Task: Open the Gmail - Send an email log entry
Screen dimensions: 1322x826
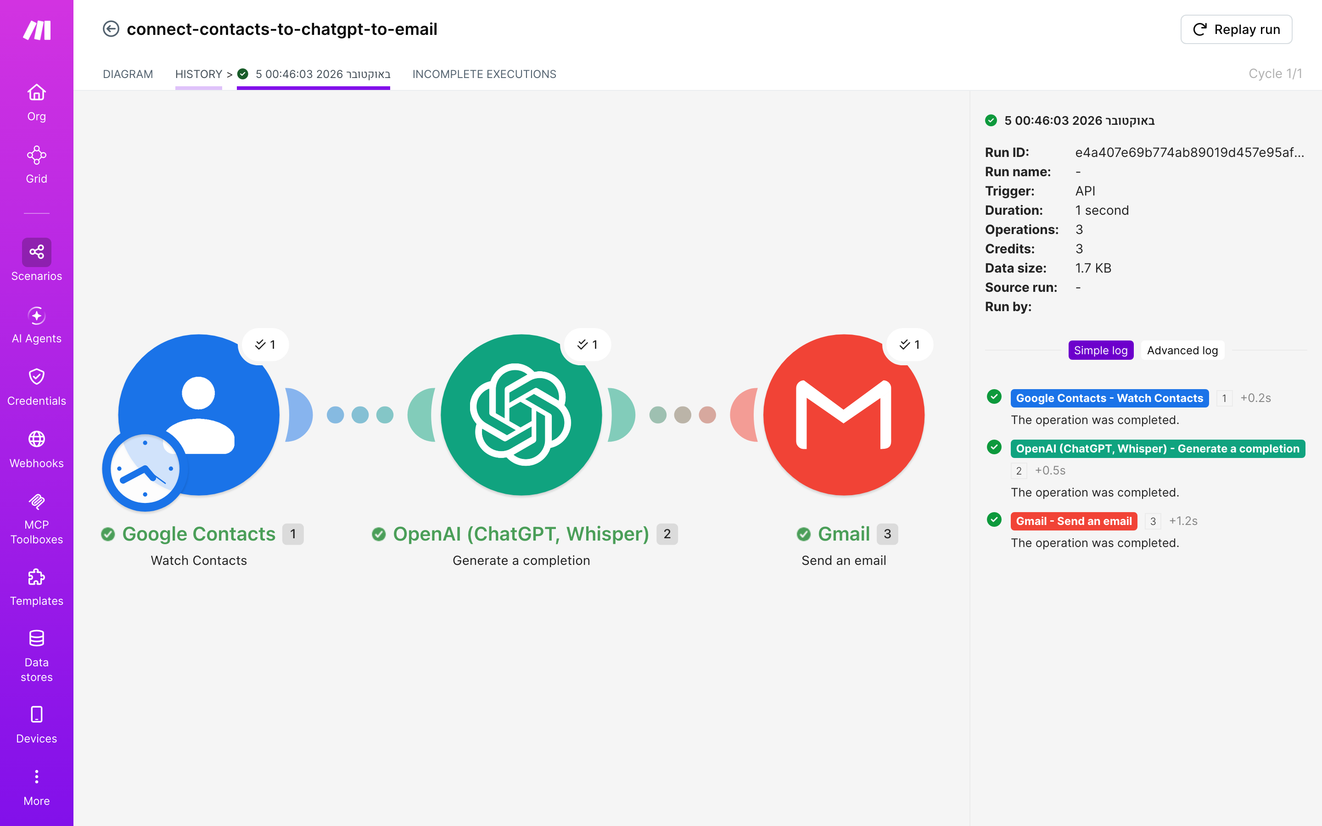Action: 1074,521
